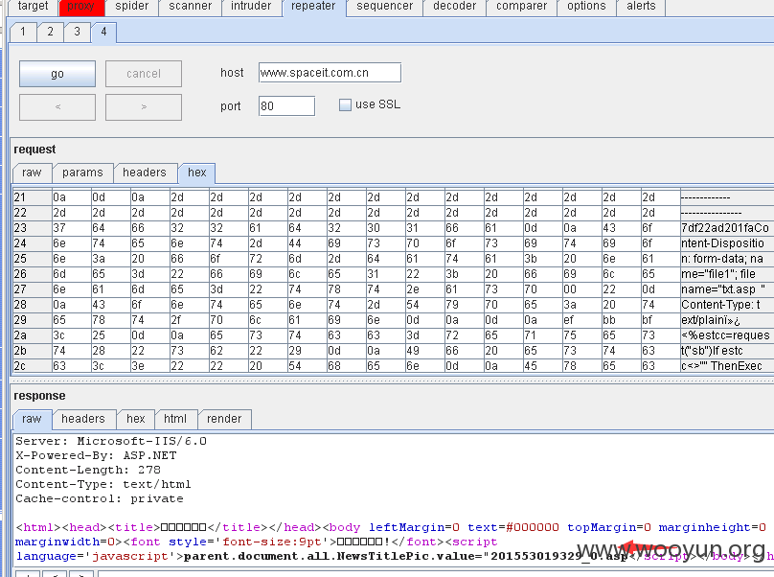This screenshot has width=774, height=577.
Task: Select the request hex tab
Action: tap(197, 173)
